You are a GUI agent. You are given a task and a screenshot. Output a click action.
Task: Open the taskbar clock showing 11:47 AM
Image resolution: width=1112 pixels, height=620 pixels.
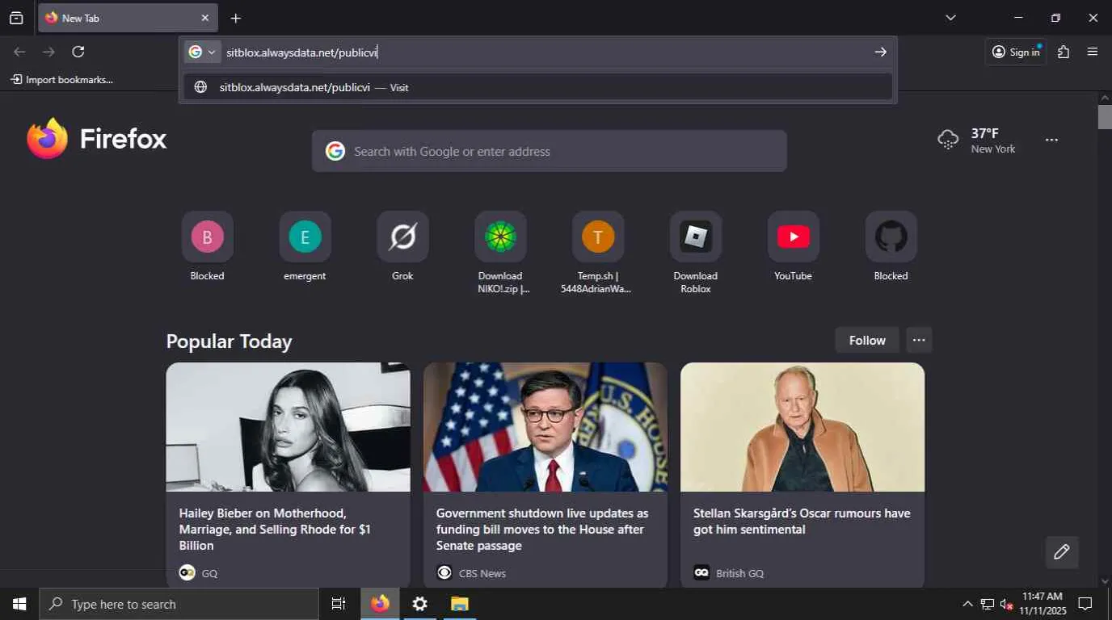coord(1042,604)
